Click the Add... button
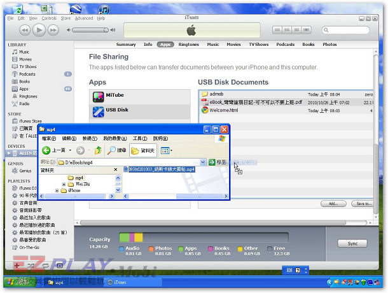 pyautogui.click(x=333, y=204)
